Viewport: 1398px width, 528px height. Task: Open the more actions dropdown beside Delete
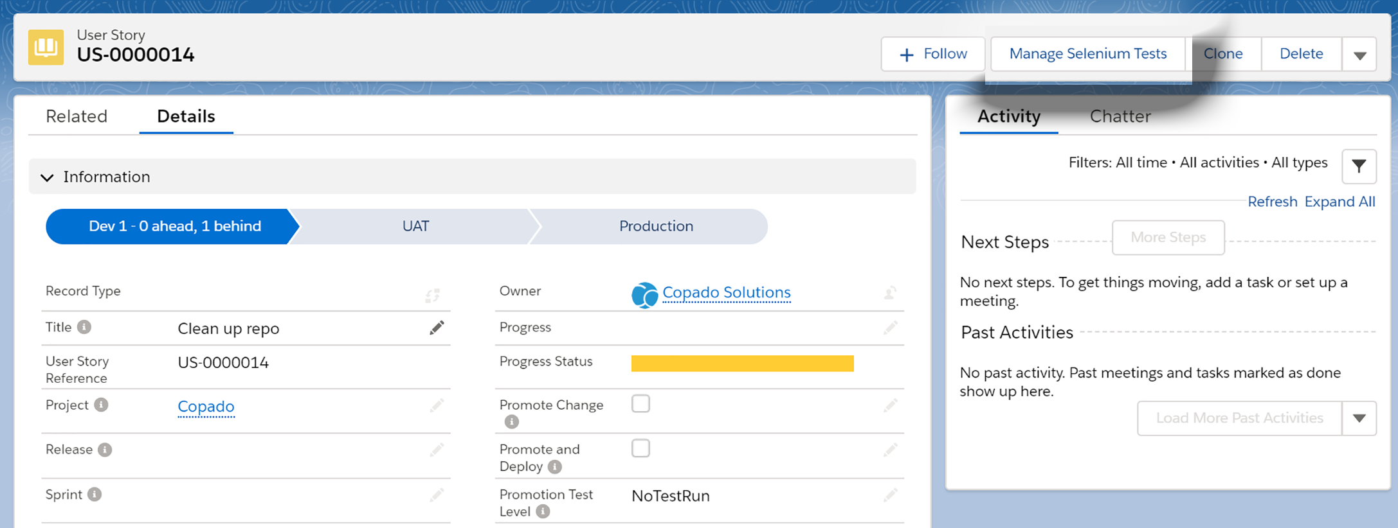(1359, 55)
